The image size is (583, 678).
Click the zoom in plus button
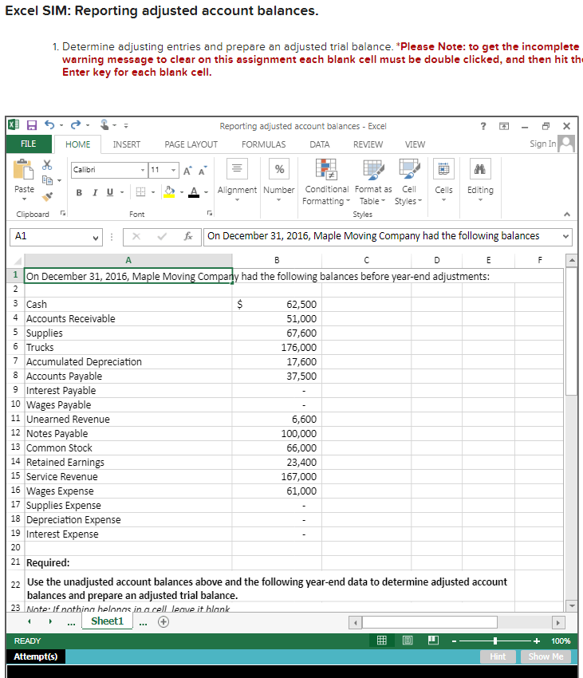(537, 641)
